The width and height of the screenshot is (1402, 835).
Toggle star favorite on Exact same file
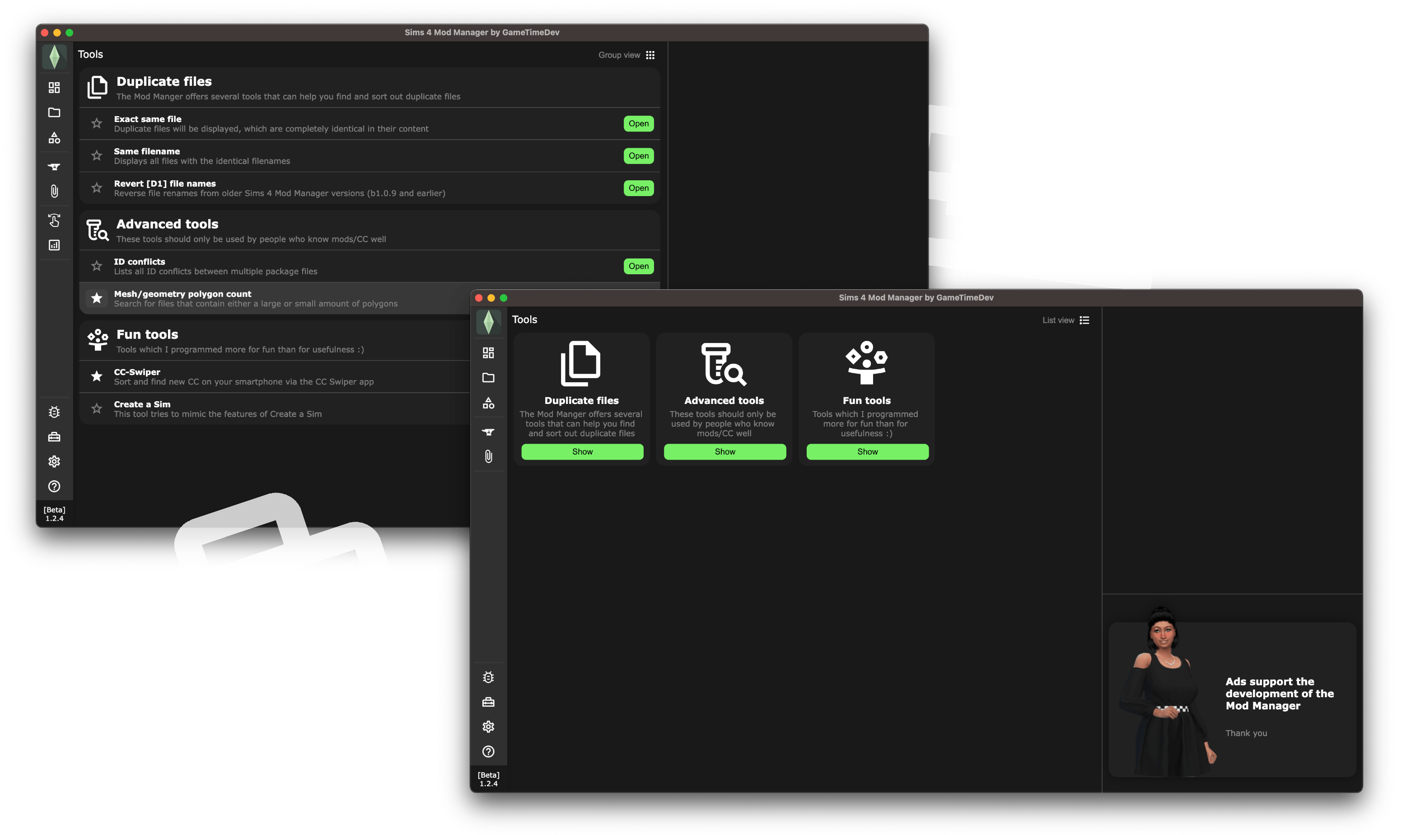[96, 123]
